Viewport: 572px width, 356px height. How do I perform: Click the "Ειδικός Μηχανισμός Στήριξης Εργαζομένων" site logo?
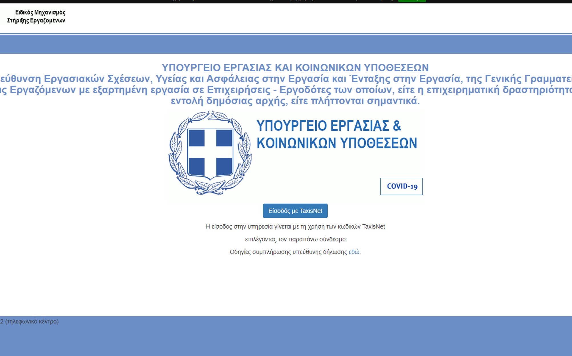[x=36, y=16]
